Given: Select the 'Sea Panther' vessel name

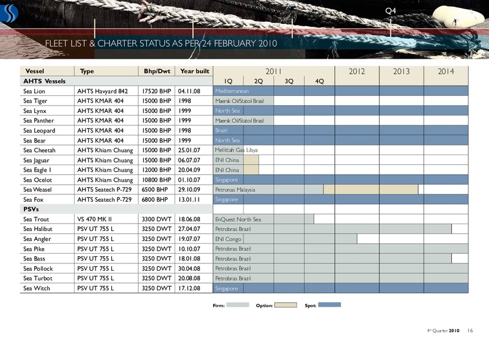Looking at the screenshot, I should point(39,120).
